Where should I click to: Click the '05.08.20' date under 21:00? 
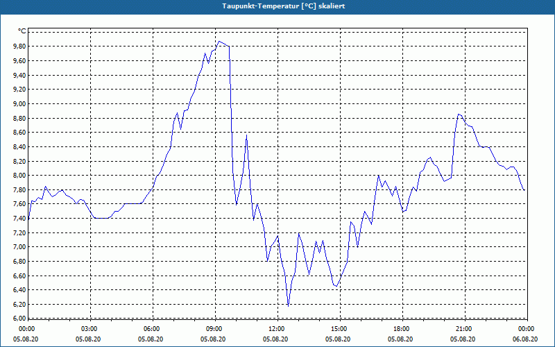[x=463, y=339]
